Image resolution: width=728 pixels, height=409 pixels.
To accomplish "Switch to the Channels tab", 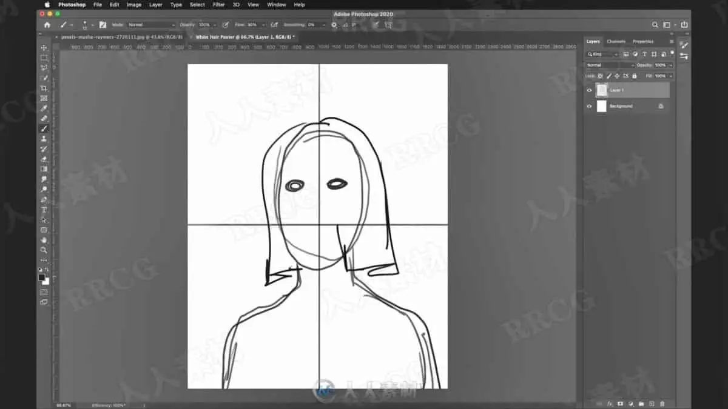I will [616, 42].
